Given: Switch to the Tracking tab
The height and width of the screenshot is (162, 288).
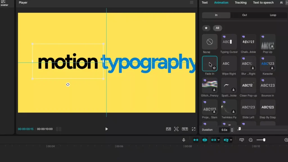Looking at the screenshot, I should [240, 3].
